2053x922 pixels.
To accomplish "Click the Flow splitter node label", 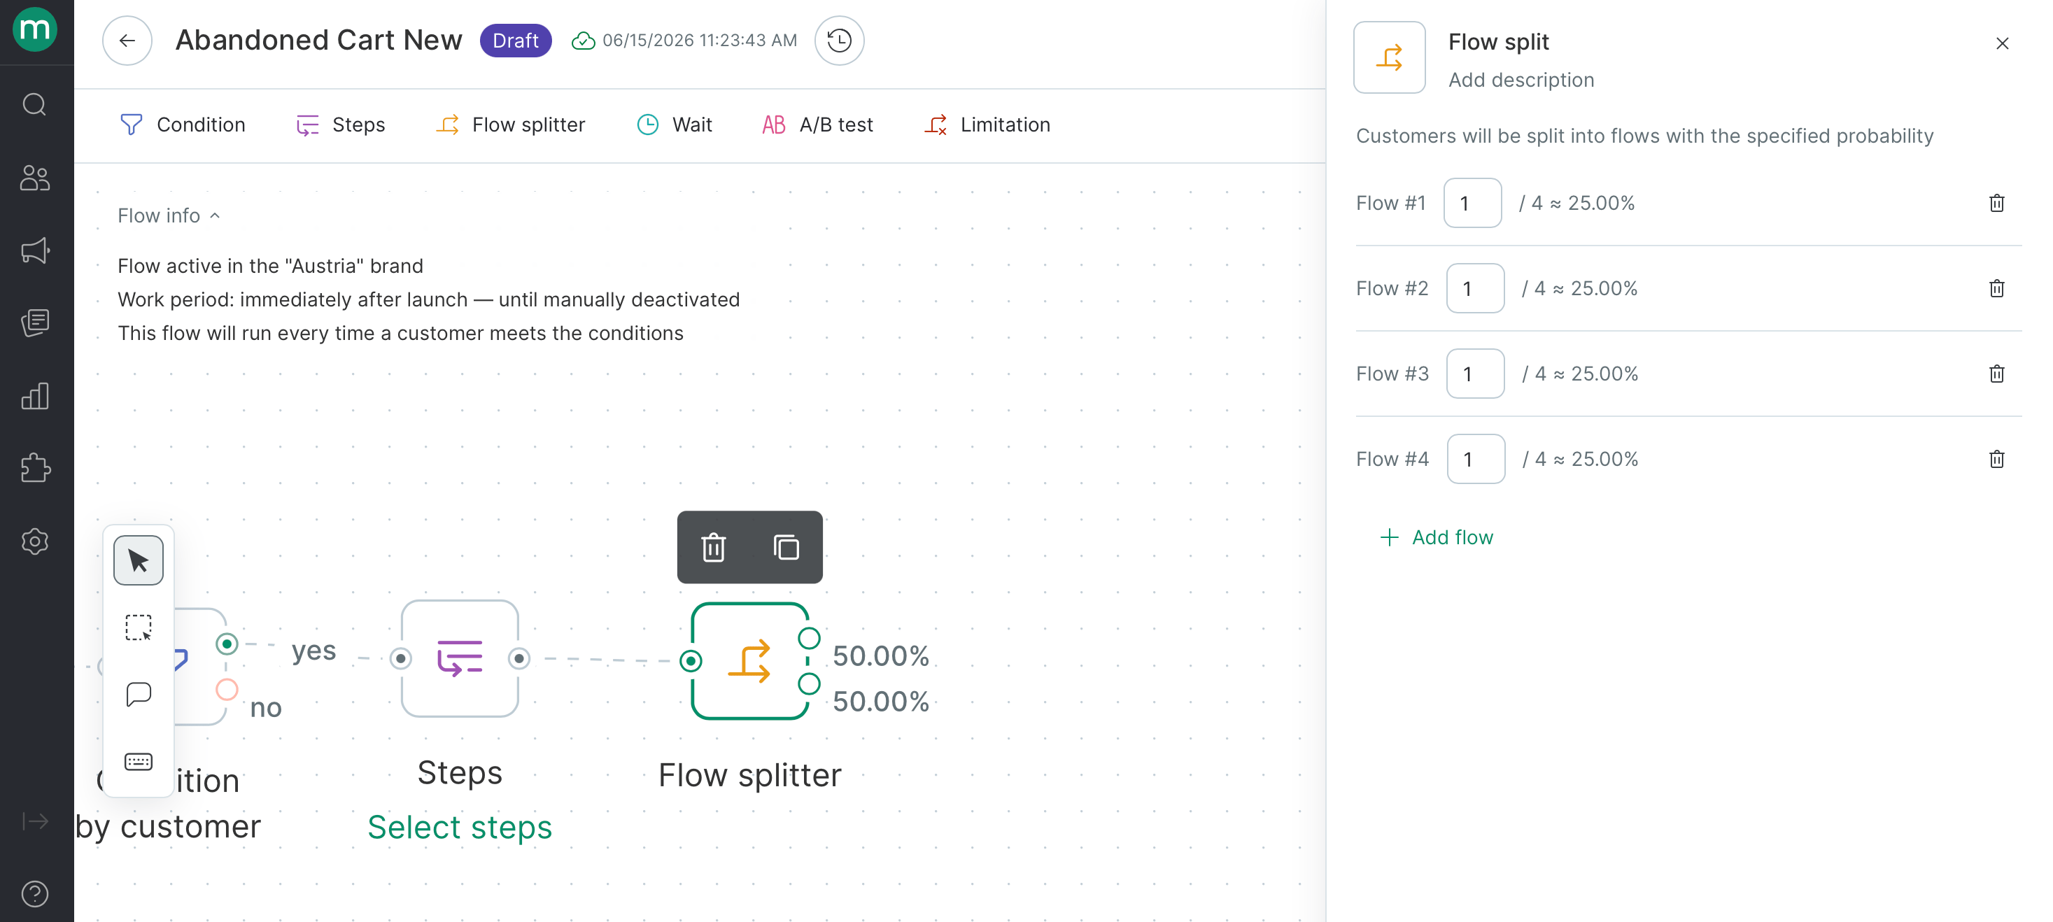I will point(749,775).
